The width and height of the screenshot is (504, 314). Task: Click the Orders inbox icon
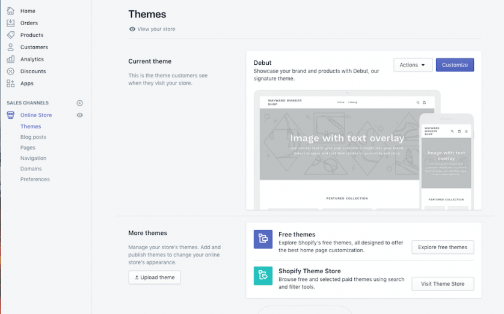10,23
